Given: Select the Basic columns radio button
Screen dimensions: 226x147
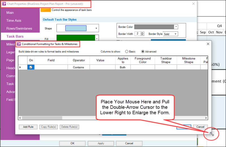Looking at the screenshot, I should tap(127, 52).
